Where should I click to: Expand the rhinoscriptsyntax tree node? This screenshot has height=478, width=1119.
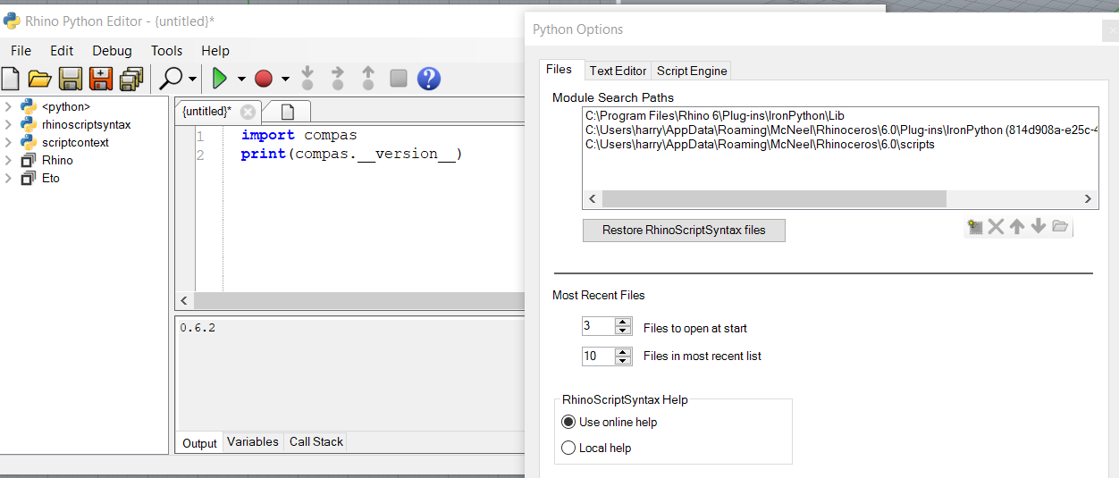tap(8, 124)
